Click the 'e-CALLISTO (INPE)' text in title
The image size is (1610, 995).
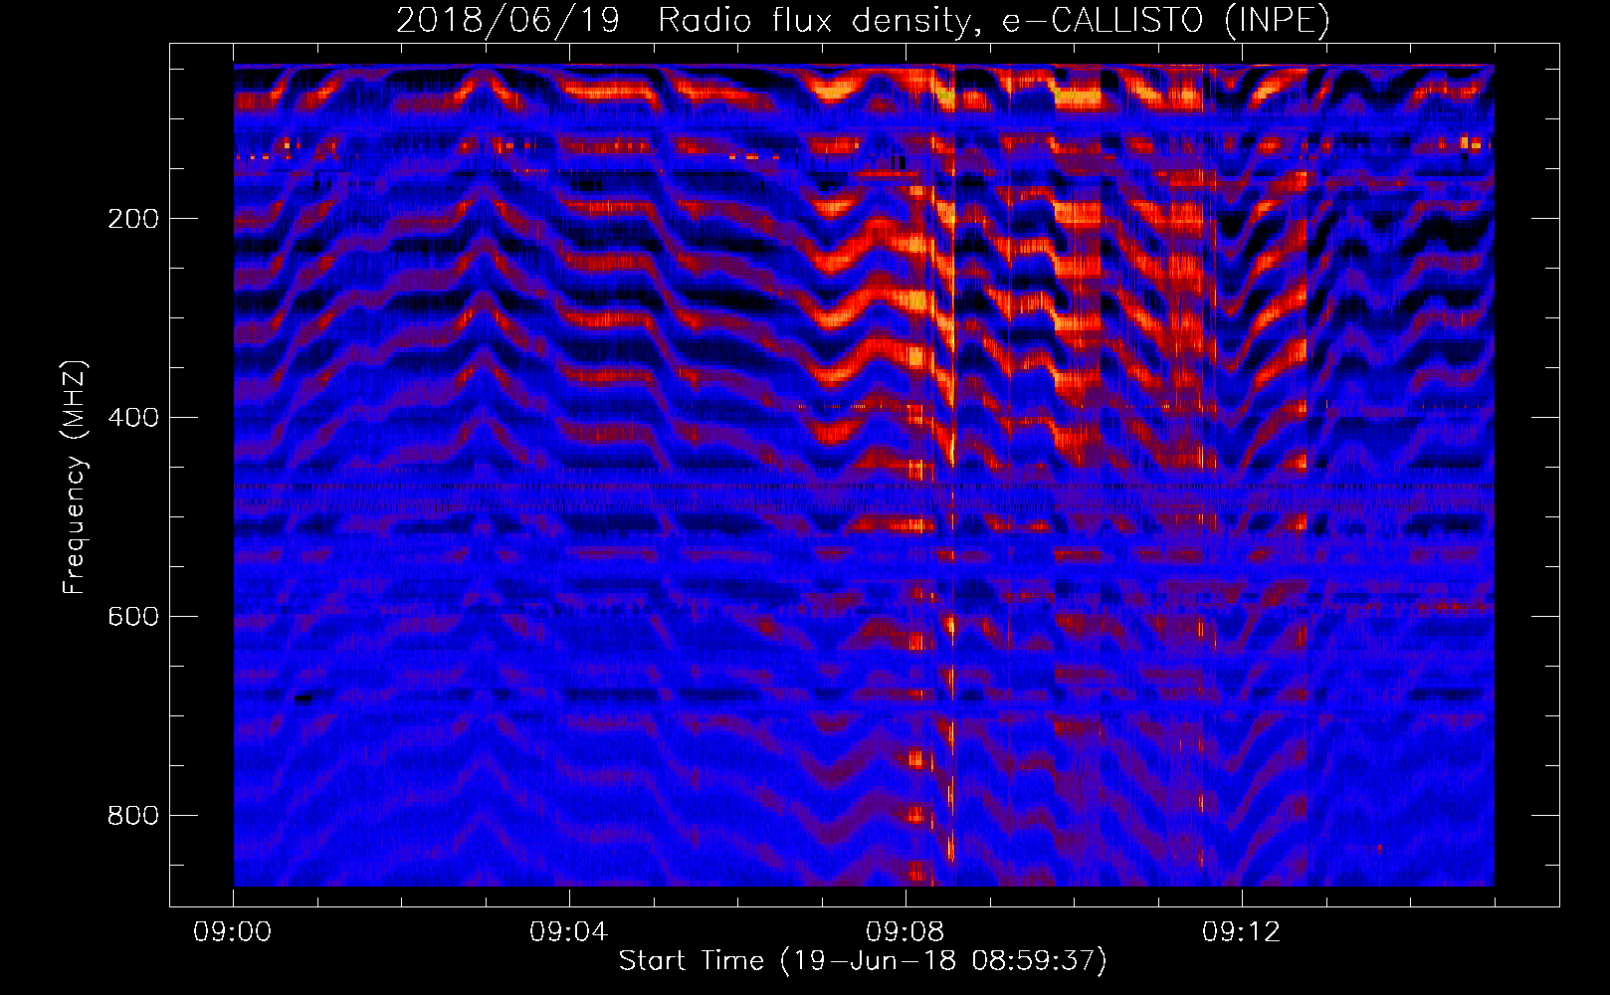pyautogui.click(x=1166, y=21)
